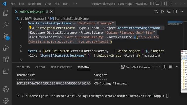Kill terminal with trash icon
The width and height of the screenshot is (187, 105).
click(171, 67)
